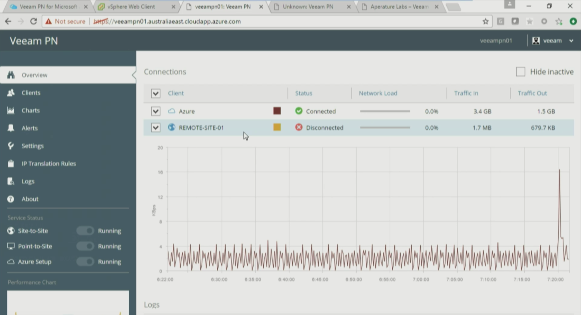The width and height of the screenshot is (581, 315).
Task: Sort by the Status column header
Action: coord(304,93)
